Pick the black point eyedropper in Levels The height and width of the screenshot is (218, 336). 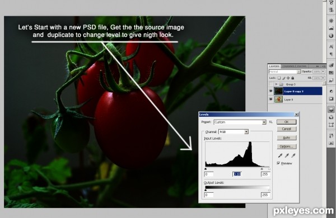click(280, 155)
